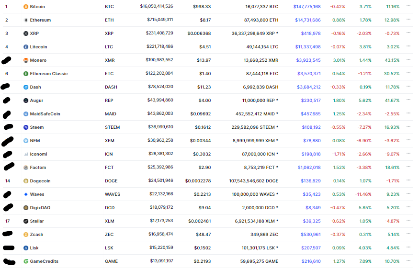419x270 pixels.
Task: Click the Factom logo icon
Action: click(x=26, y=168)
